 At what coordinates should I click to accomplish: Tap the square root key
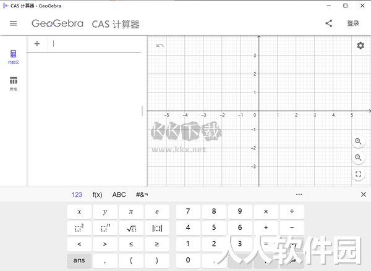point(131,228)
